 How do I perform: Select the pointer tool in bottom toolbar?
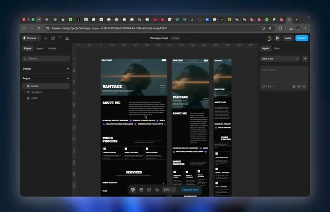[133, 190]
